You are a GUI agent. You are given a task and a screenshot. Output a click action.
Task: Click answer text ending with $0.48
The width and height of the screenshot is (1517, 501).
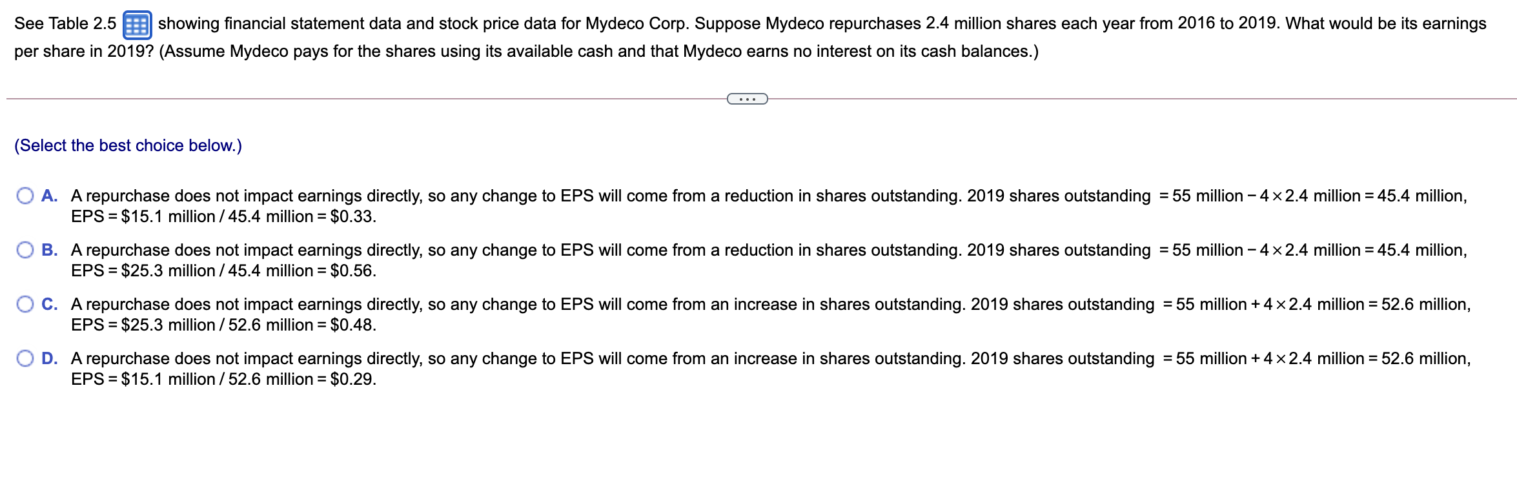(223, 325)
